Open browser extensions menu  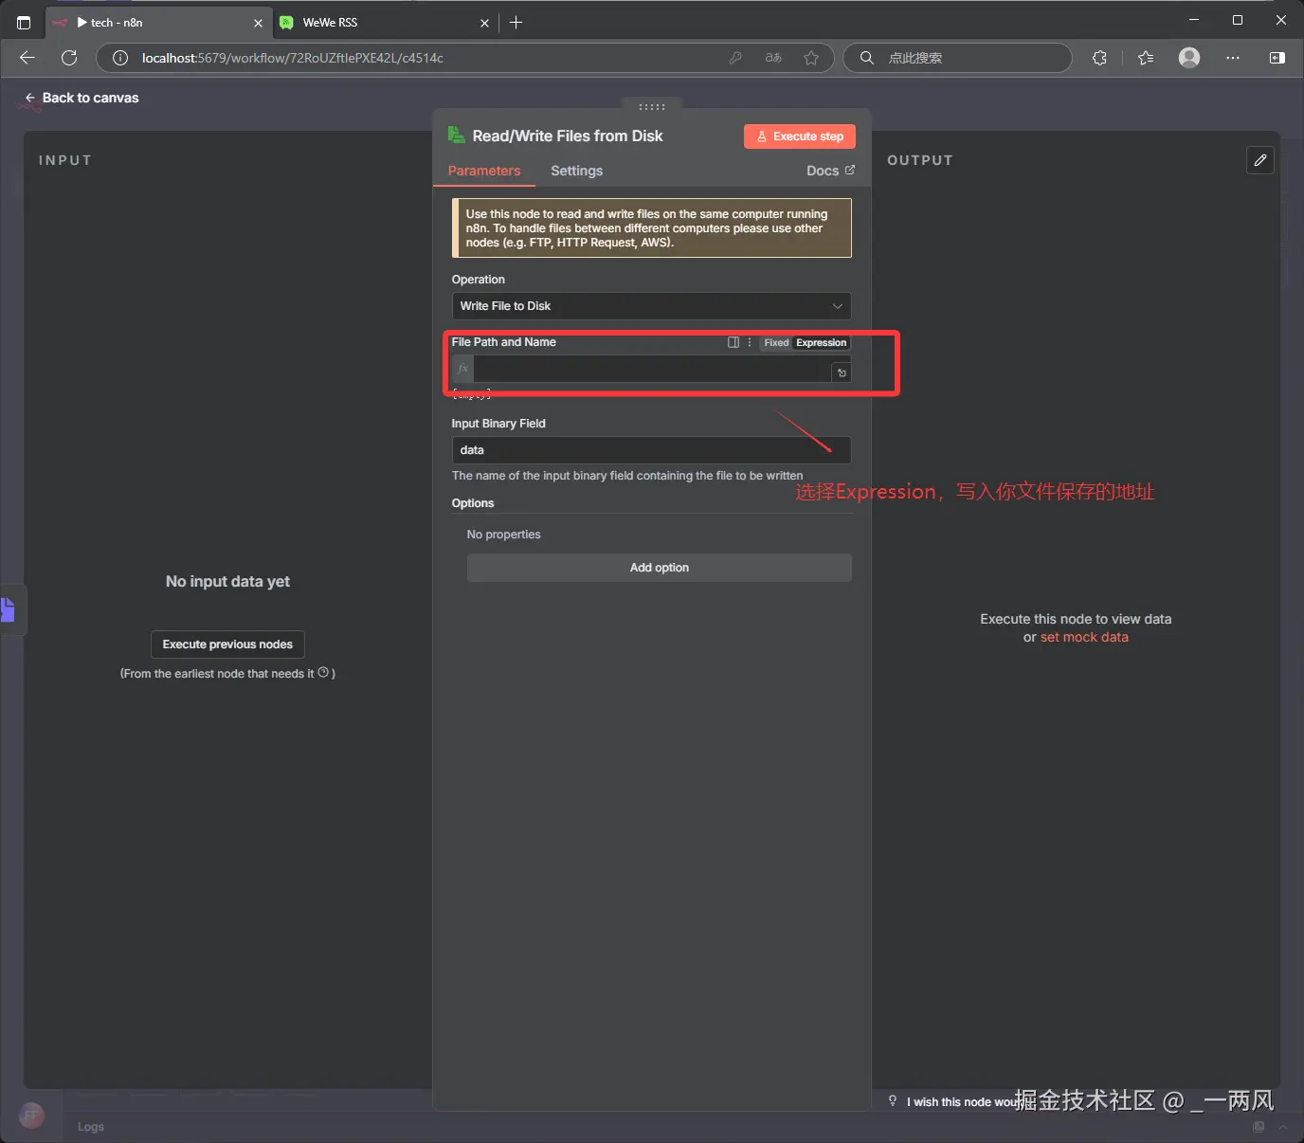(1099, 58)
